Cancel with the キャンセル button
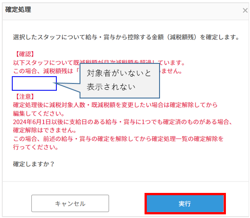 point(70,203)
